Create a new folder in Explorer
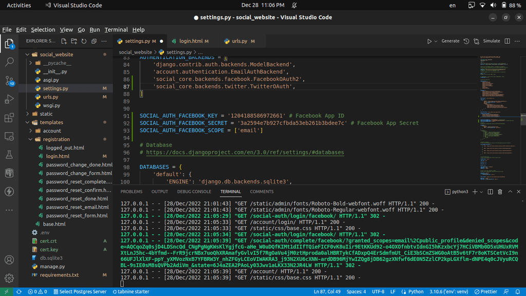 click(74, 41)
